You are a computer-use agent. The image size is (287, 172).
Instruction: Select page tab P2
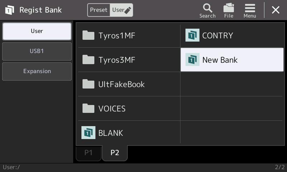[115, 153]
